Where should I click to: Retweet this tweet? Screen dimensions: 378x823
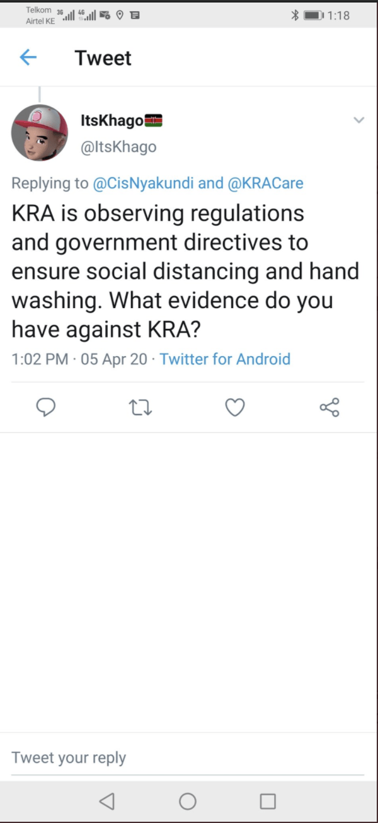(x=140, y=408)
